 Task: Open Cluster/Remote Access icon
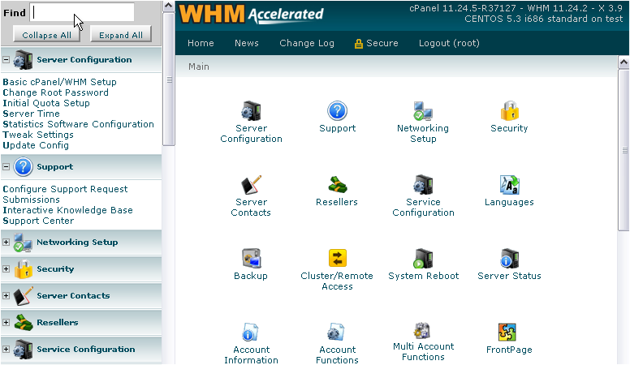[337, 258]
